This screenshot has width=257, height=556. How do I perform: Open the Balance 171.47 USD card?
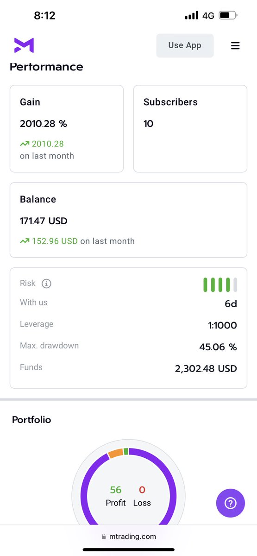[x=128, y=220]
